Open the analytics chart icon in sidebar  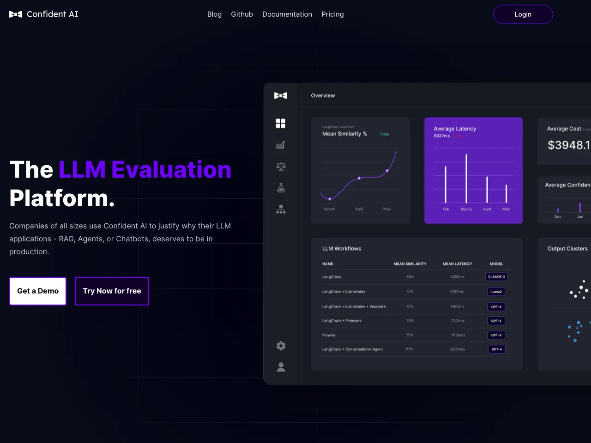(280, 145)
